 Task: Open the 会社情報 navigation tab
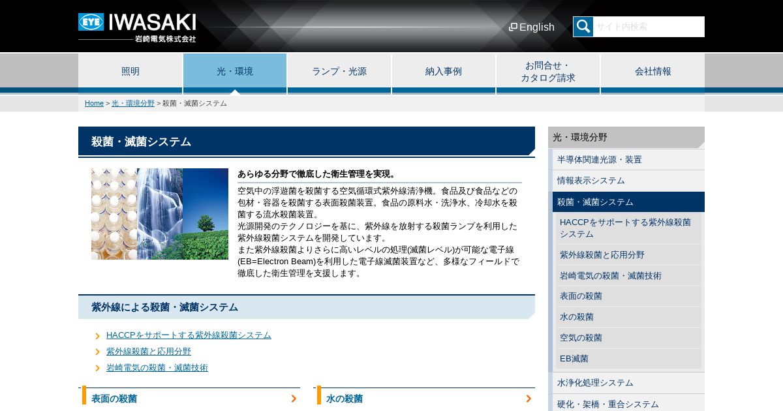[x=652, y=72]
